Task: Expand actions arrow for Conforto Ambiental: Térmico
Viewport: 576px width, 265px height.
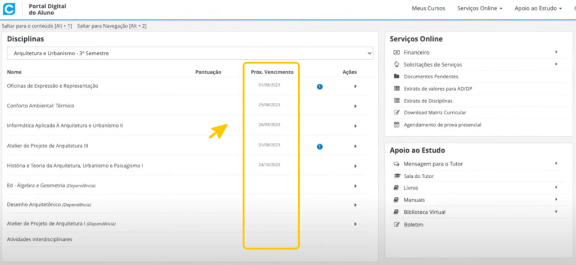Action: pyautogui.click(x=355, y=106)
